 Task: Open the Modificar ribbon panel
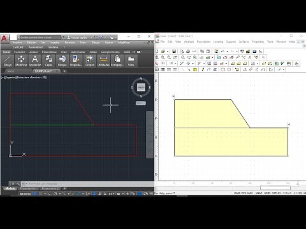tap(21, 61)
